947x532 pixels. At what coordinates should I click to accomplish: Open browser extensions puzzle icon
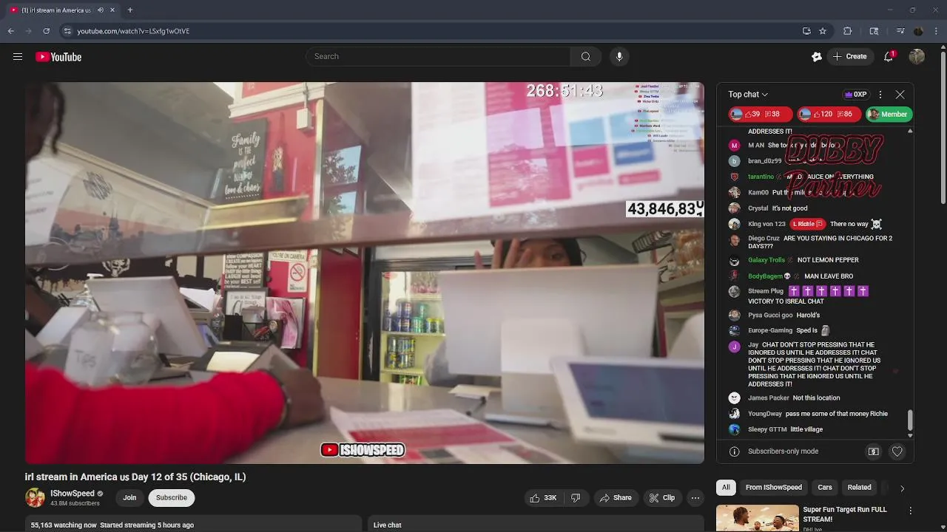(848, 31)
